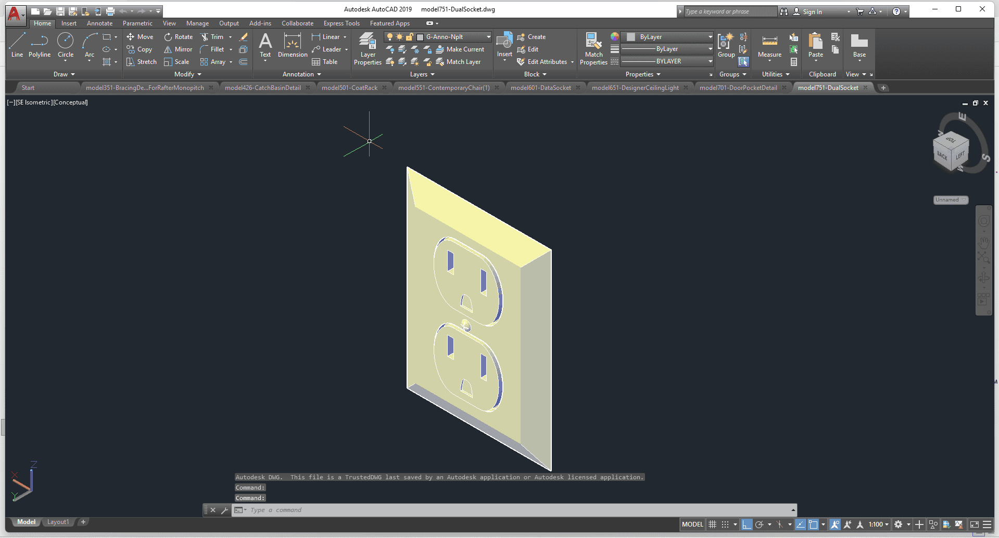Select the Circle tool
The width and height of the screenshot is (999, 538).
[x=66, y=45]
